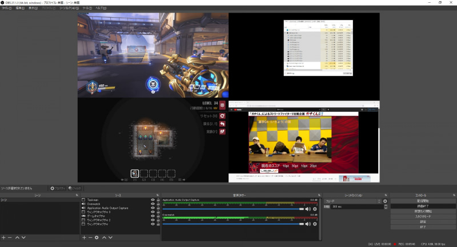457x247 pixels.
Task: Toggle lock on the ウィンドウキャプチャ 3 source
Action: (x=158, y=212)
